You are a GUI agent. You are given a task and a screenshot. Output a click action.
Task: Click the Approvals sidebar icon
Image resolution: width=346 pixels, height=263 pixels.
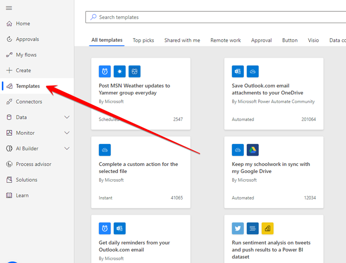(x=9, y=39)
